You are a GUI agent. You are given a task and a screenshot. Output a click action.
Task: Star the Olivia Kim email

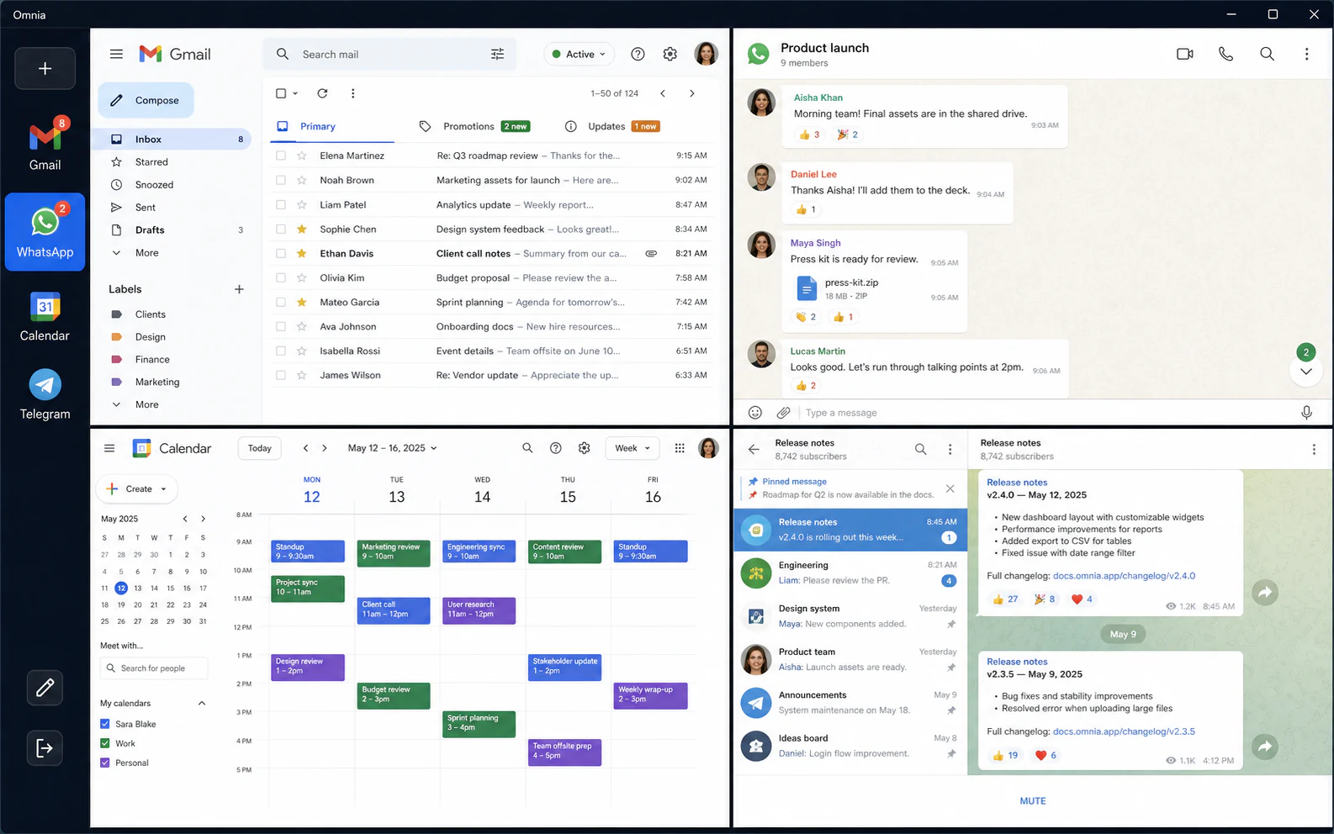click(302, 277)
